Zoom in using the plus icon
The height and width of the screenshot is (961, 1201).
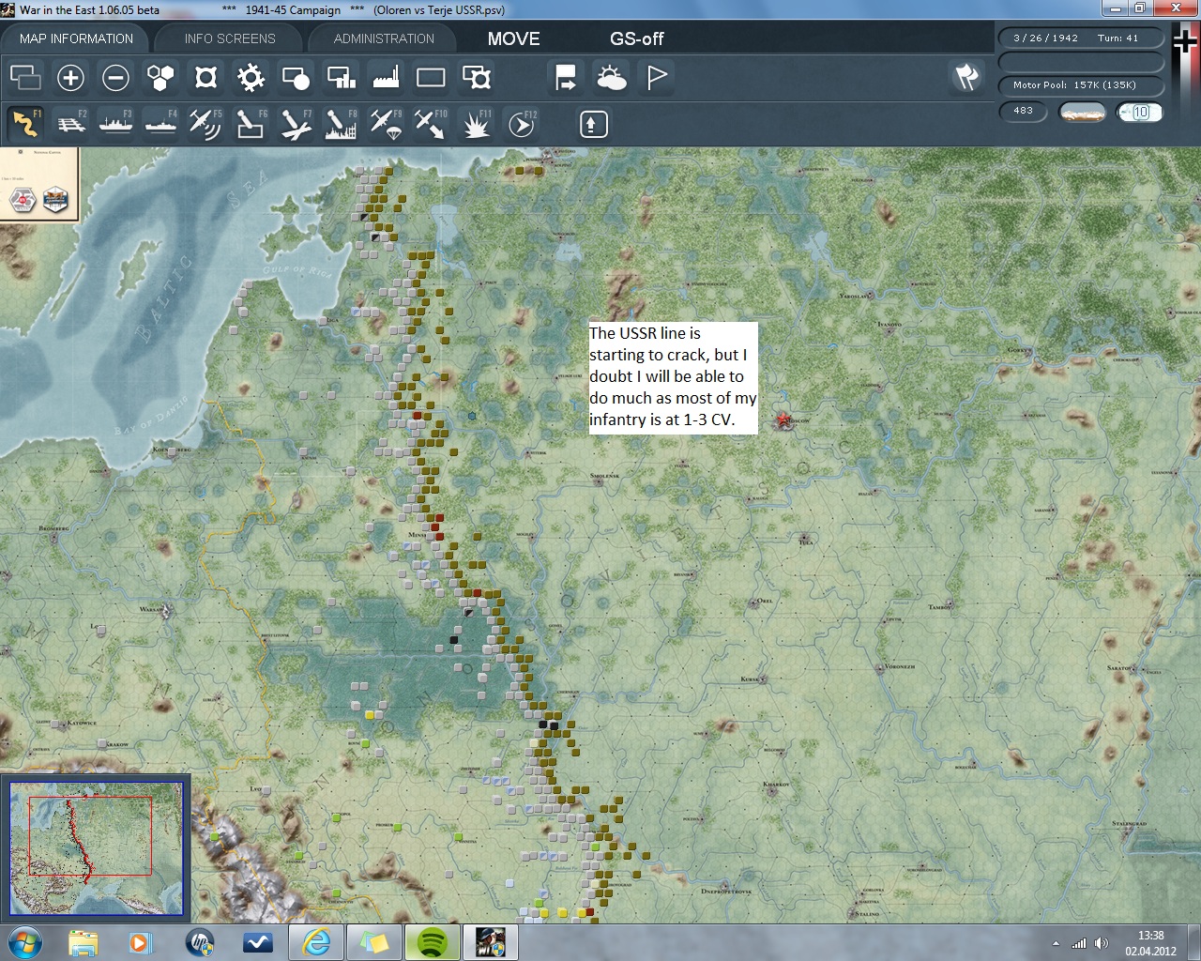70,77
